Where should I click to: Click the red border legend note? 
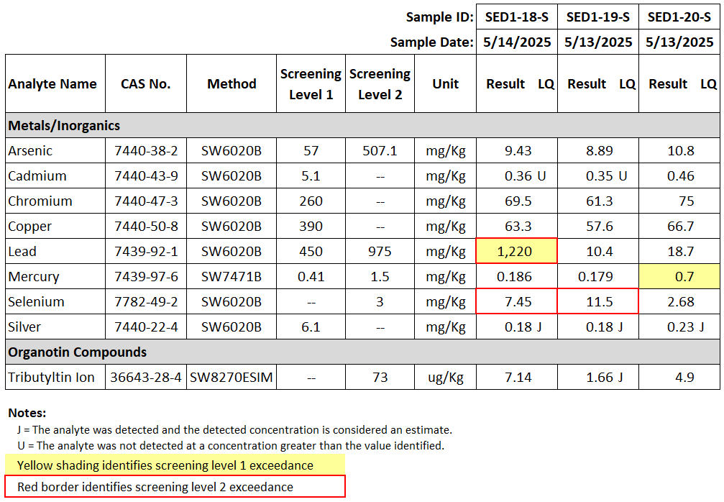(157, 486)
